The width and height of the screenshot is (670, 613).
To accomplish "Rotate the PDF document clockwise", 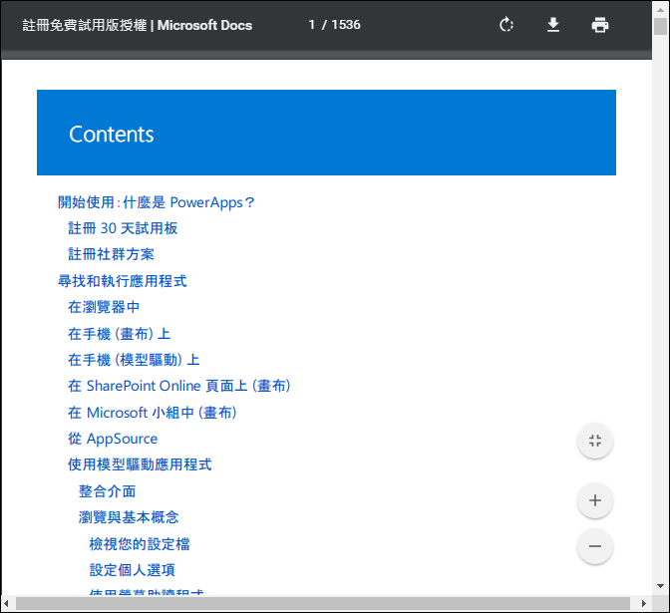I will 506,25.
